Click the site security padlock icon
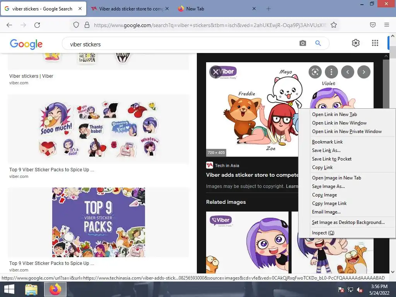The width and height of the screenshot is (396, 297). pyautogui.click(x=87, y=25)
